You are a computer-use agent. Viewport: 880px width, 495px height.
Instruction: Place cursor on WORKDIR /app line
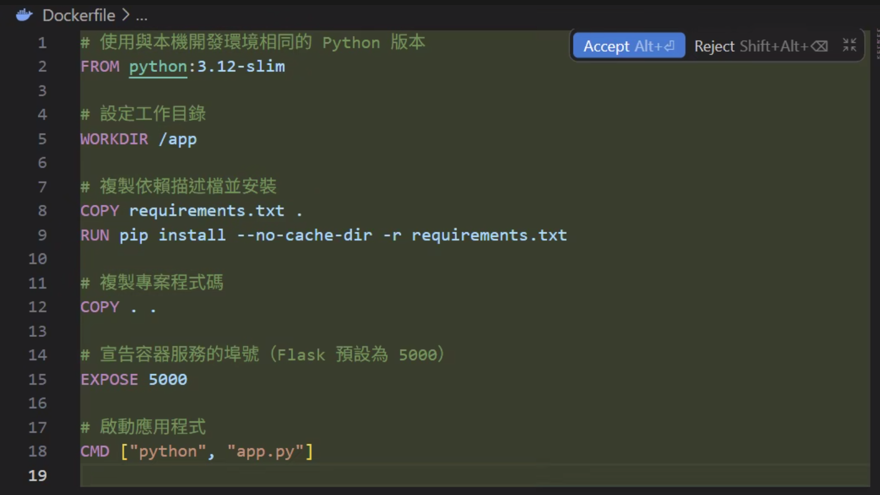point(138,139)
